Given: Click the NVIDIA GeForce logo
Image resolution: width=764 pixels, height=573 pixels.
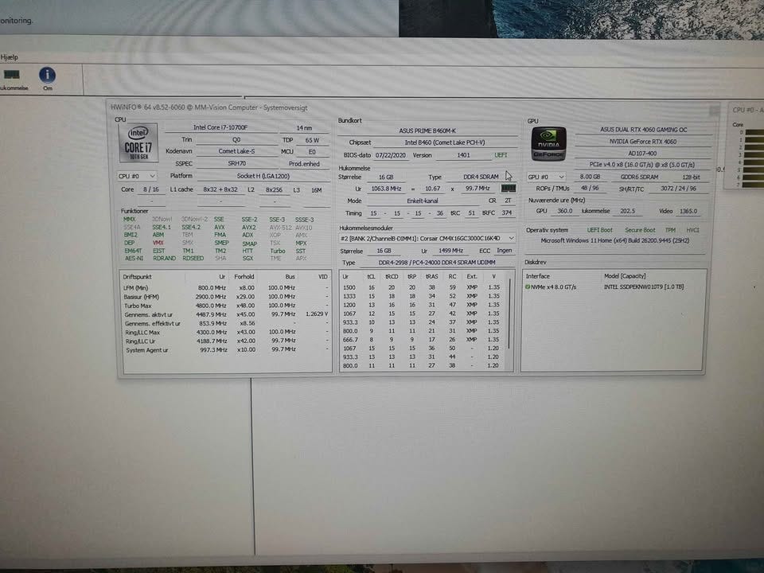Looking at the screenshot, I should pos(548,143).
